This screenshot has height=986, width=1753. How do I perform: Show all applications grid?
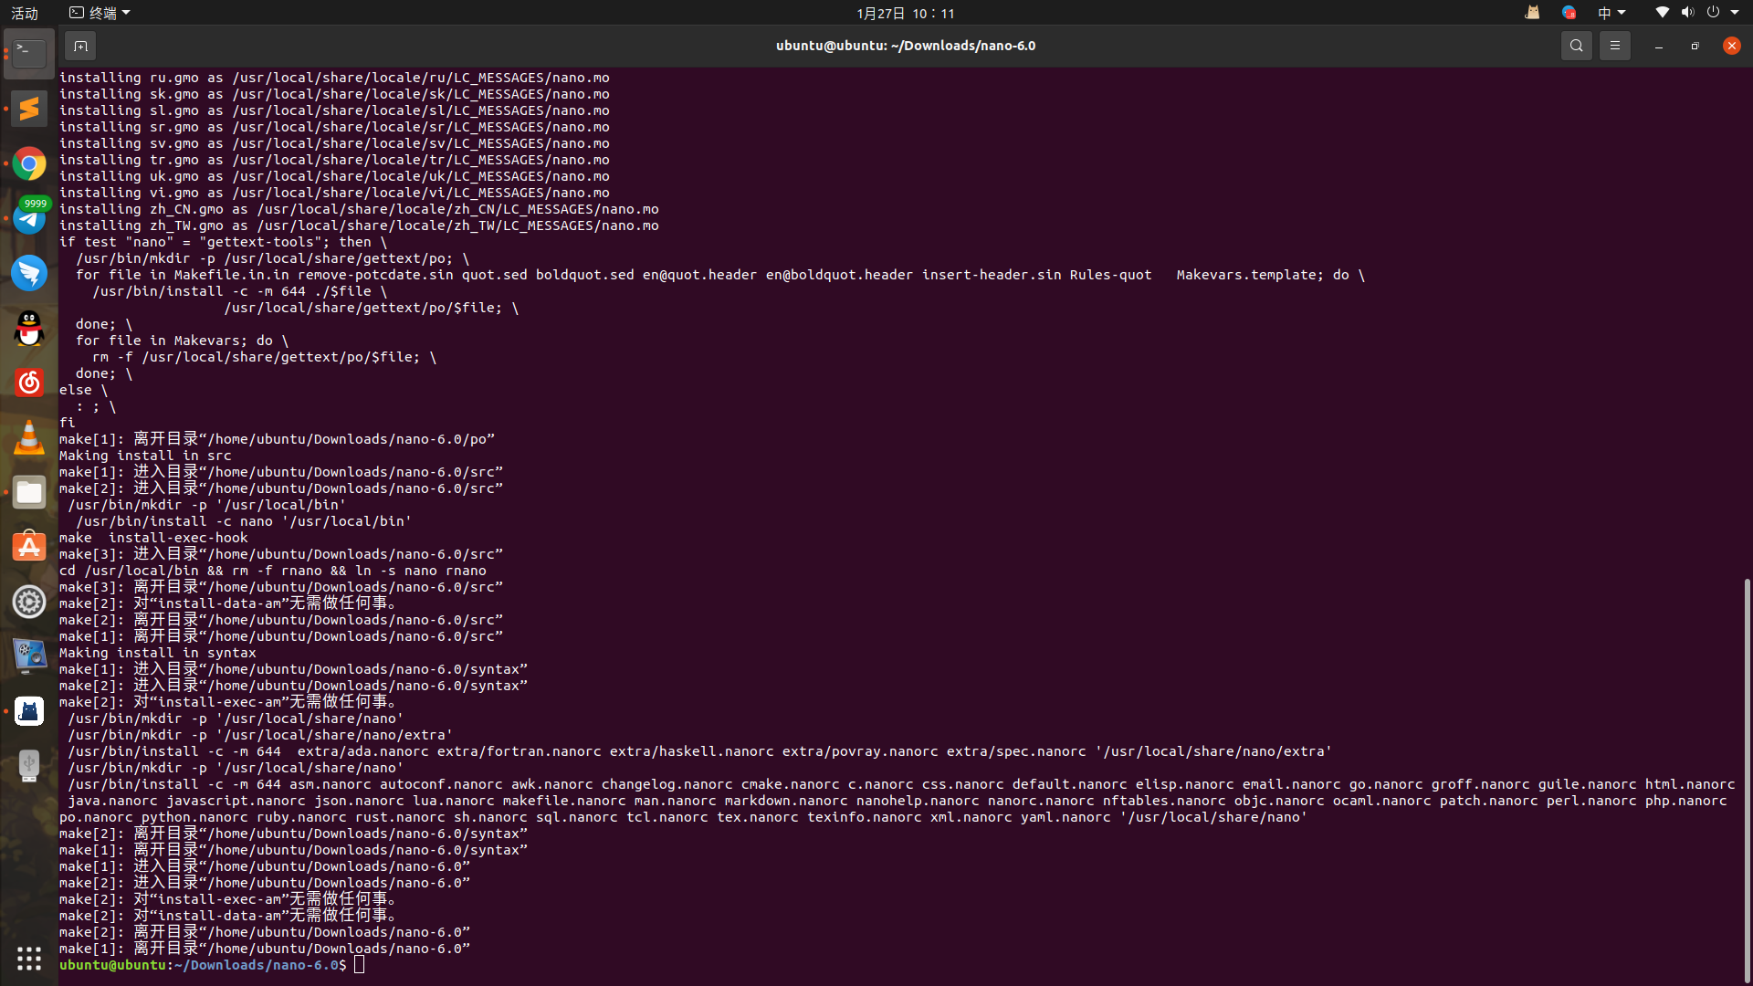point(29,958)
